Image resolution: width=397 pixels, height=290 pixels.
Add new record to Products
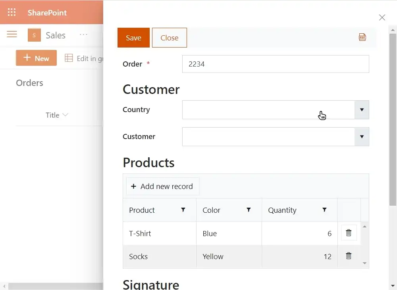[x=162, y=186]
